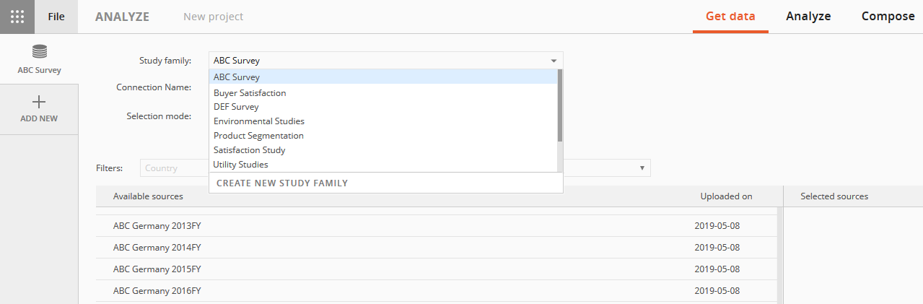923x304 pixels.
Task: Click the study family list scrollbar
Action: 560,105
